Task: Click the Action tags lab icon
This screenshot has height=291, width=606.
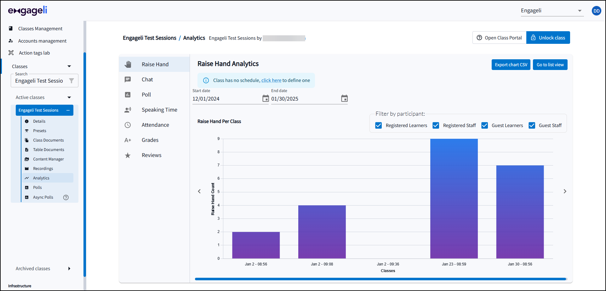Action: point(11,53)
